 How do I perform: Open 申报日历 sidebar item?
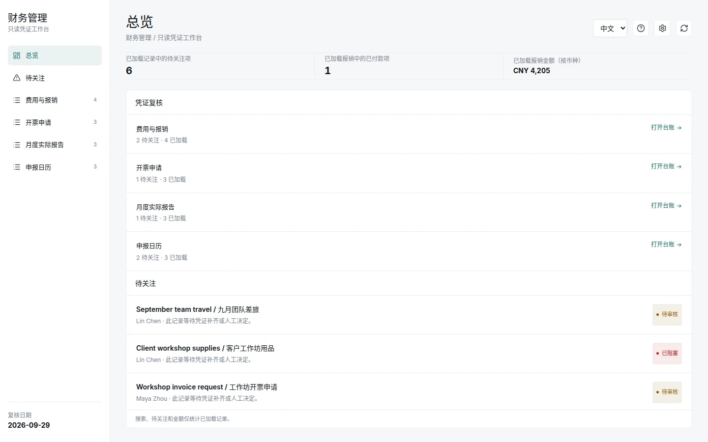[55, 167]
